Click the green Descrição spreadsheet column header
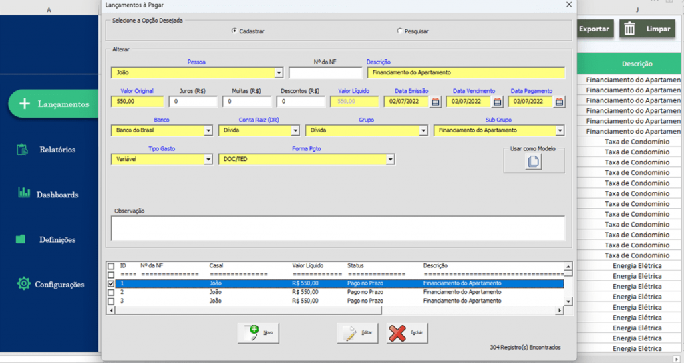This screenshot has width=684, height=363. [x=629, y=64]
